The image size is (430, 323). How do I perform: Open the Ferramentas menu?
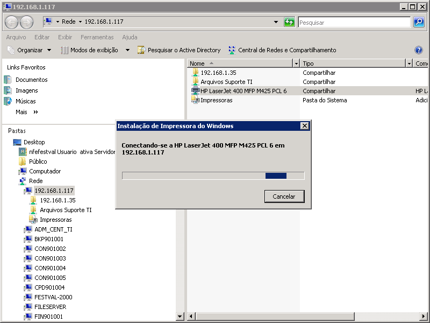coord(97,37)
